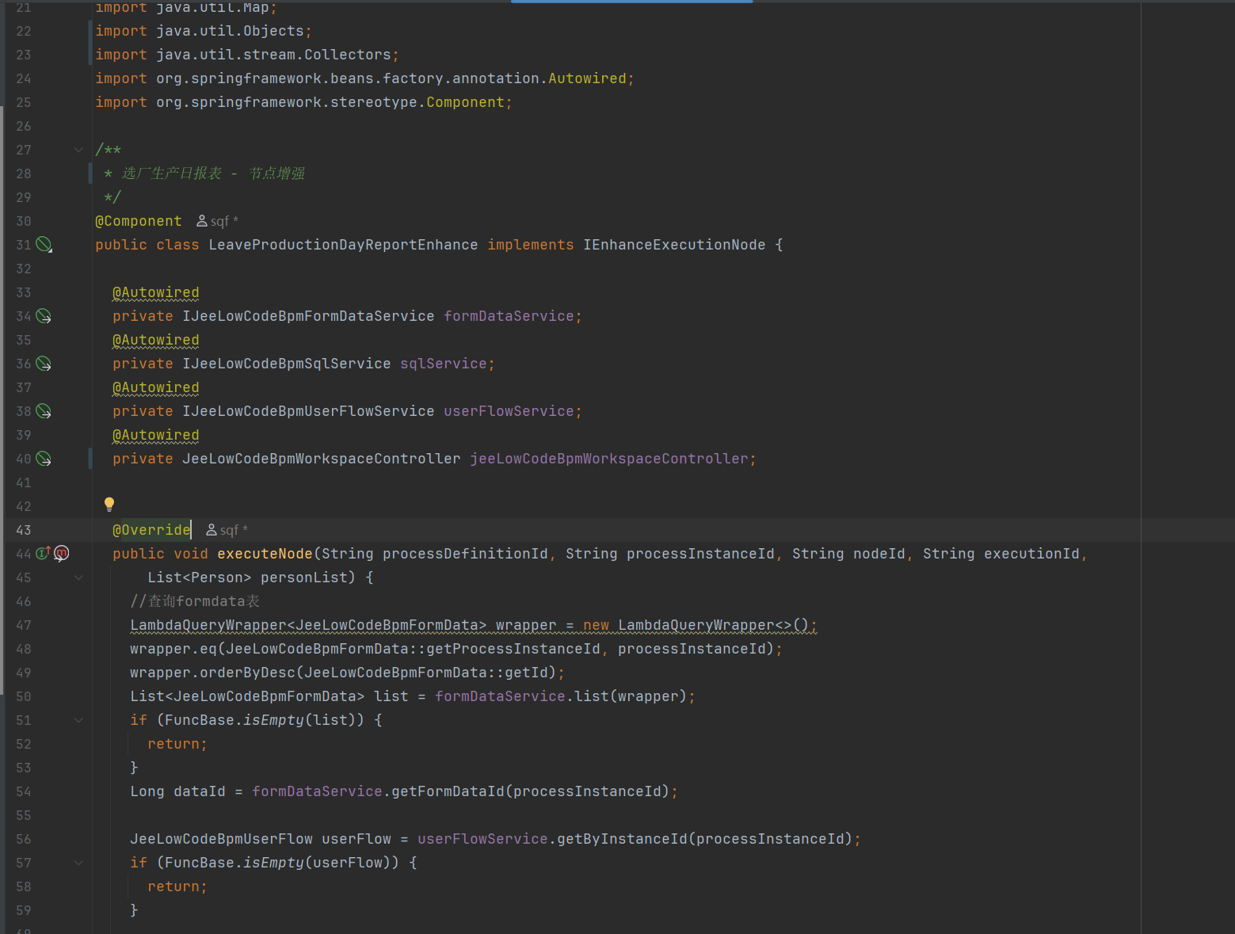Image resolution: width=1235 pixels, height=934 pixels.
Task: Fold the if FuncBase.isEmpty(userFlow) block
Action: [x=78, y=863]
